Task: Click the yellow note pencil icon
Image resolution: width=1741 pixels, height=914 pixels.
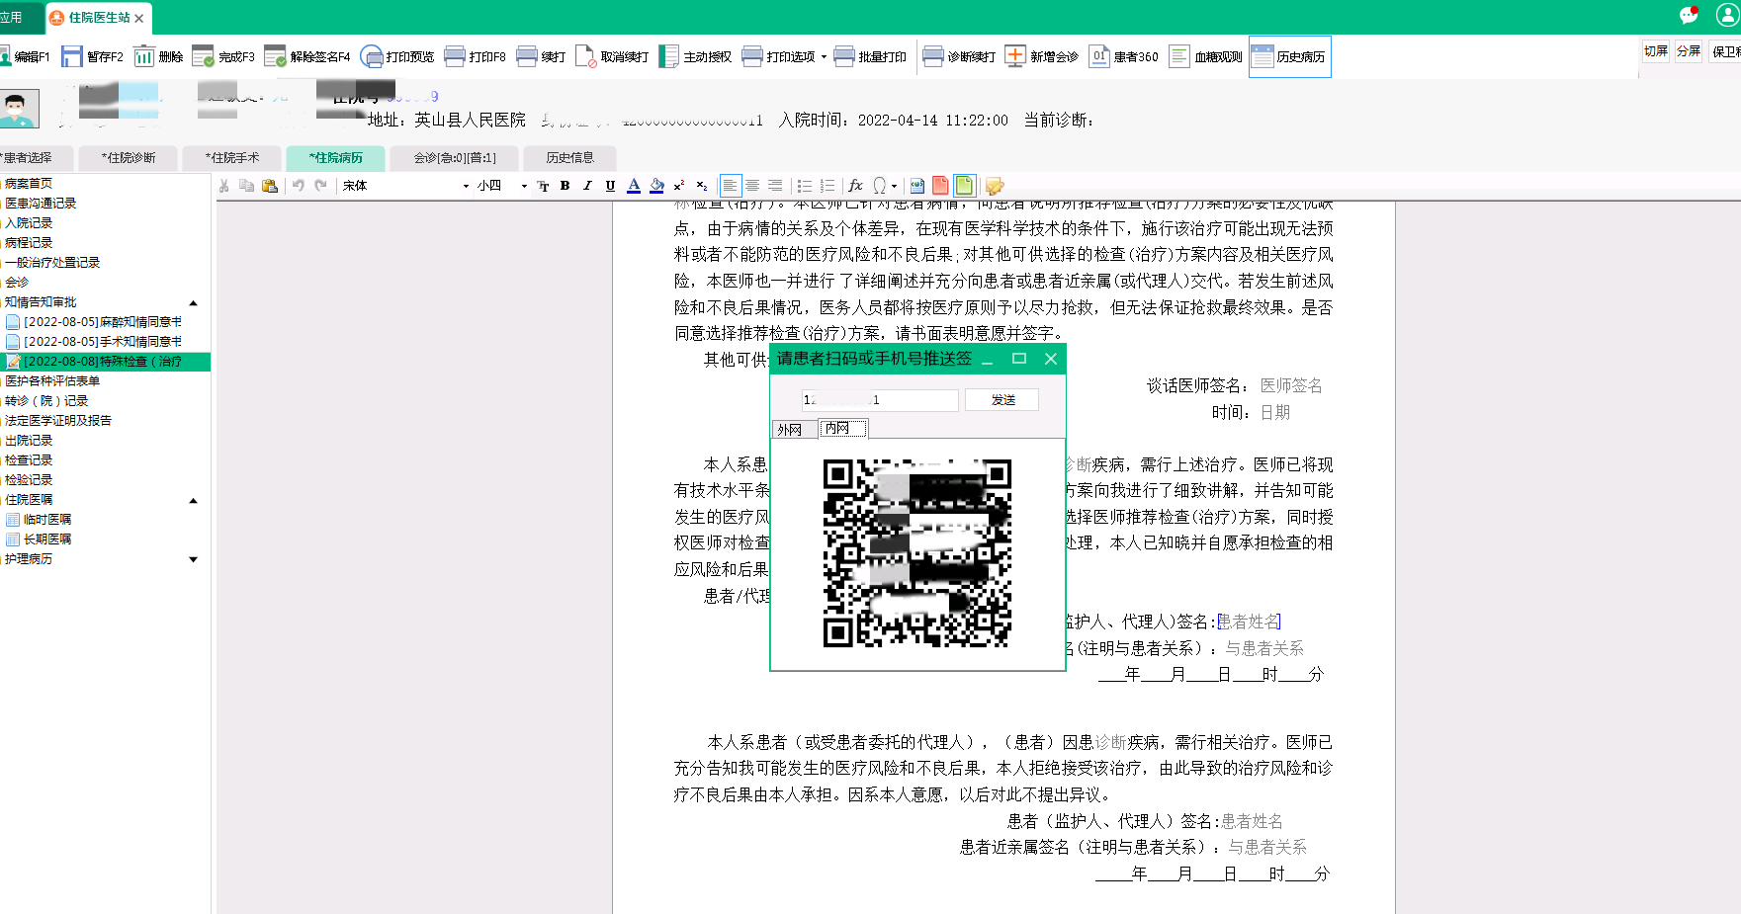Action: [x=995, y=186]
